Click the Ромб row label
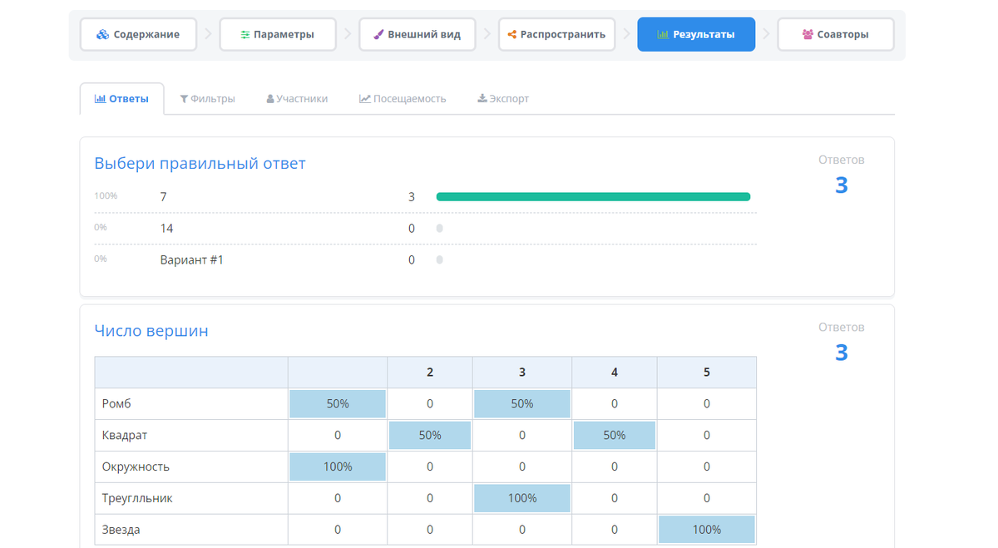This screenshot has height=548, width=998. pos(116,404)
